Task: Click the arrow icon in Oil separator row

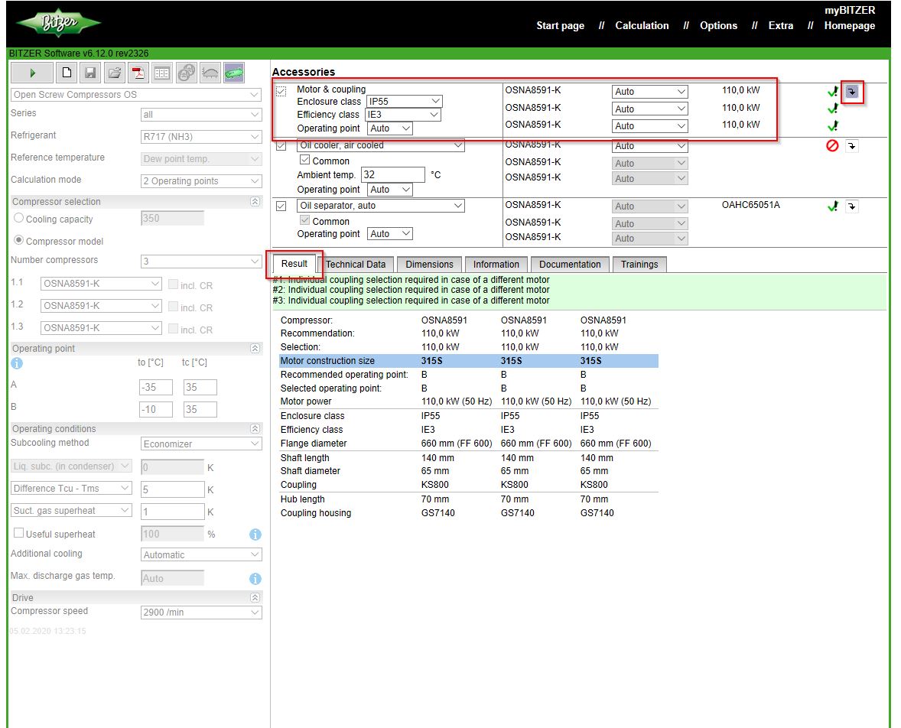Action: 851,206
